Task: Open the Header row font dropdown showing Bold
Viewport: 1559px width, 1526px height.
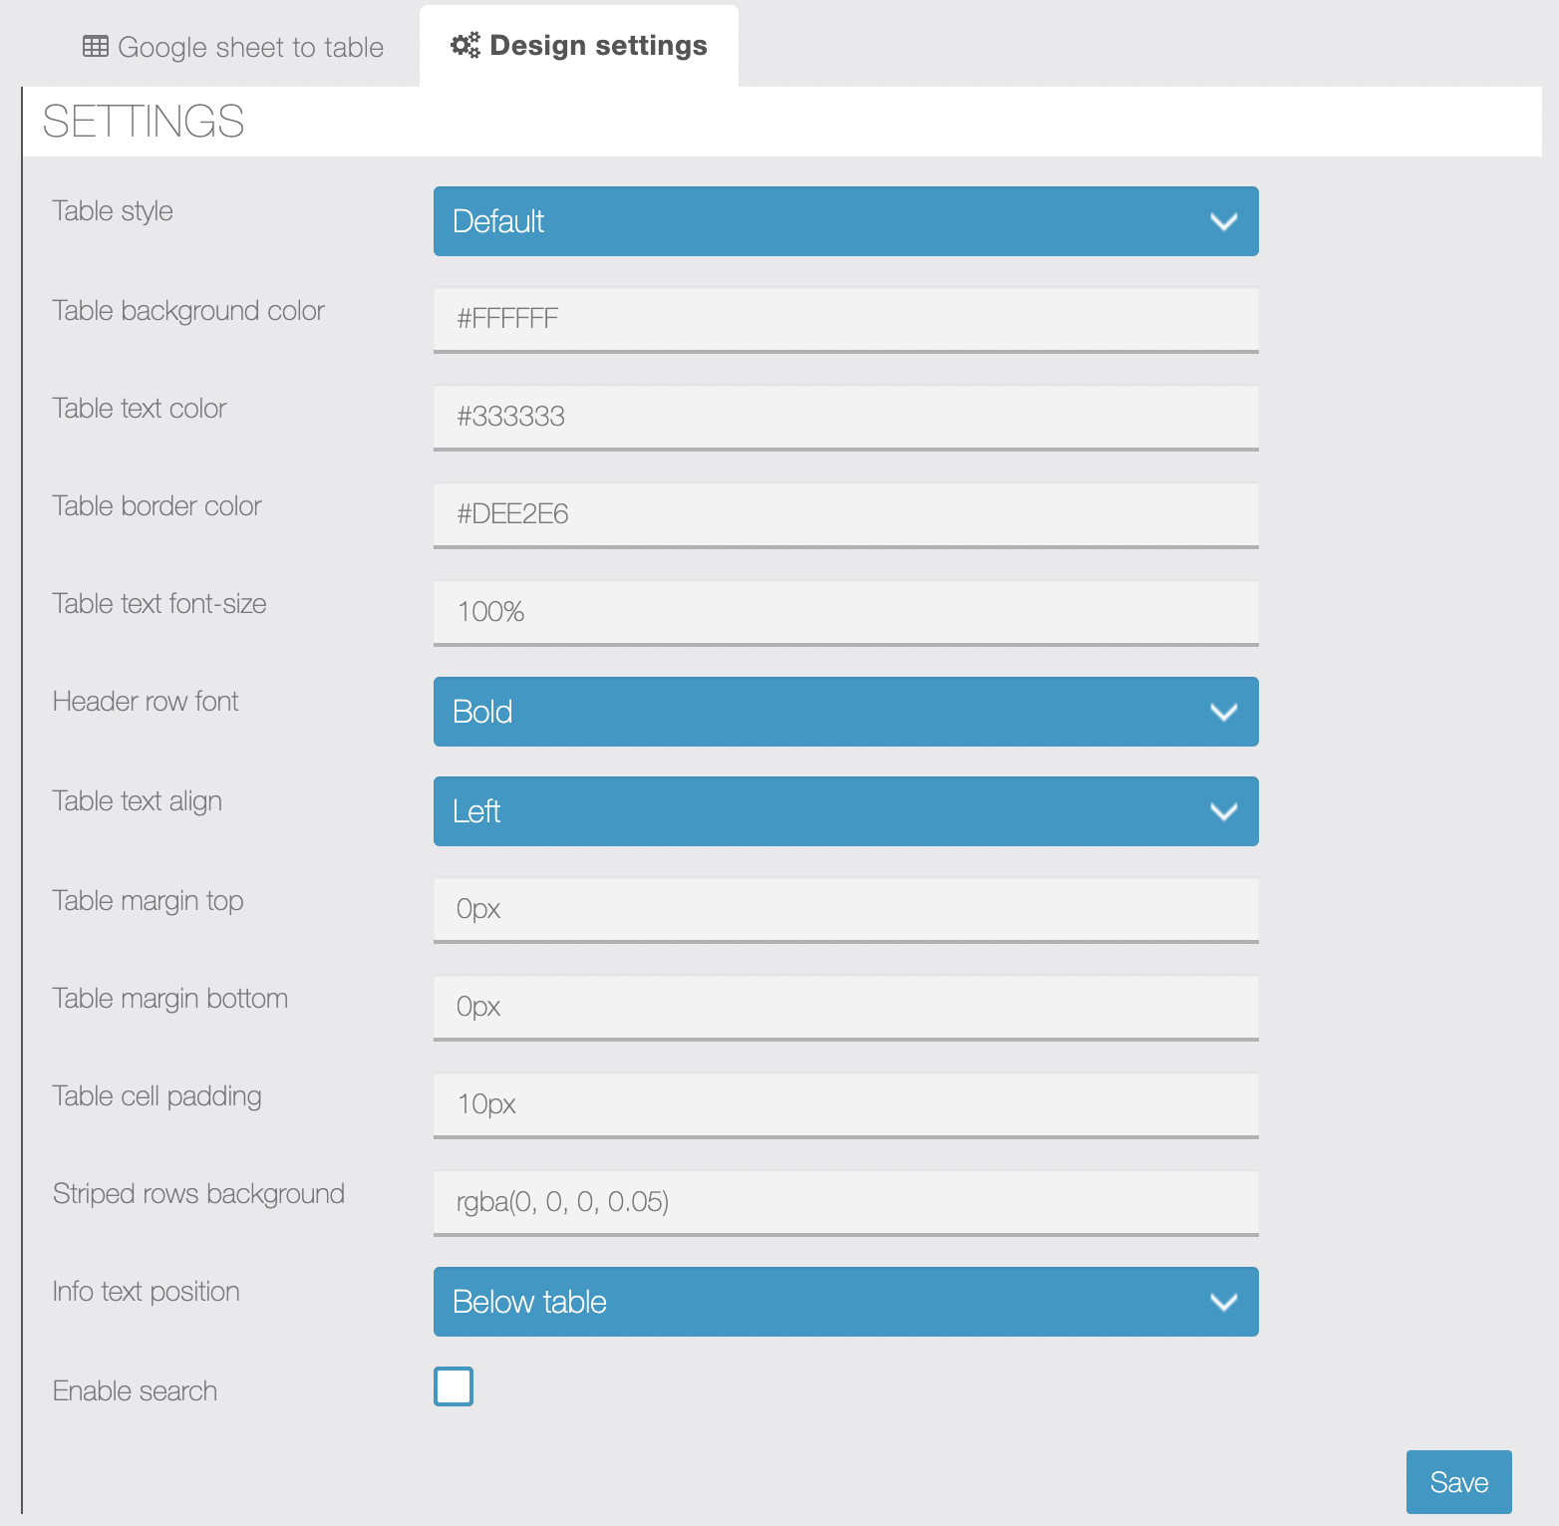Action: (845, 712)
